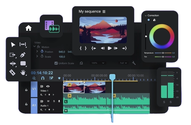Hide Video 1 track with eye icon

pos(48,86)
